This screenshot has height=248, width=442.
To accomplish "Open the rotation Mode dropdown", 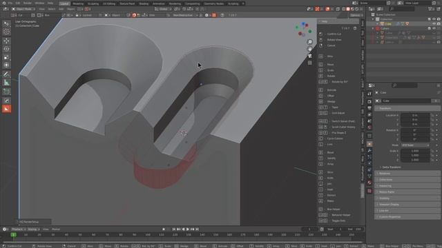I will tap(415, 145).
